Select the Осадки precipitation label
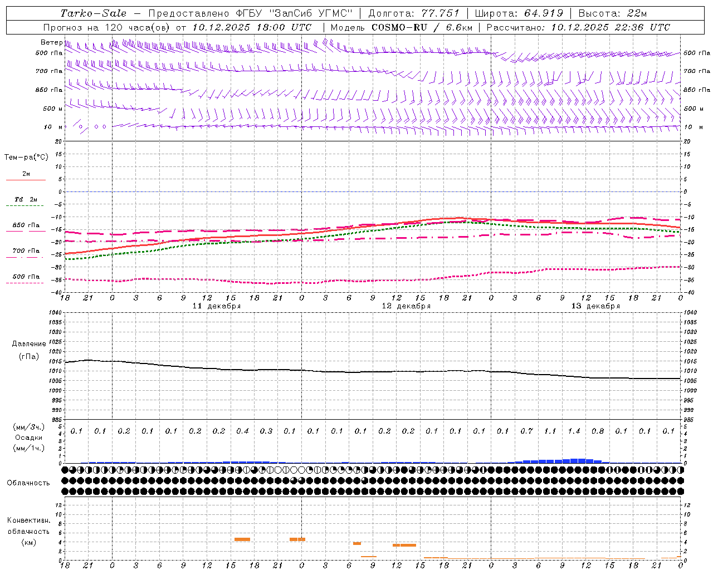Screen dimensions: 713x570 click(x=29, y=438)
